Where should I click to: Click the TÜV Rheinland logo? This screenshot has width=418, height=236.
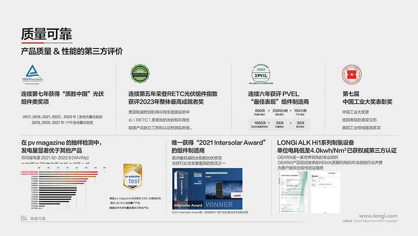point(32,75)
